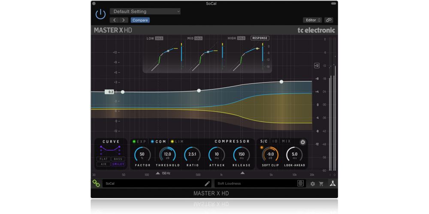Click the MASTER X HD title logo
This screenshot has height=214, width=429.
pos(113,30)
